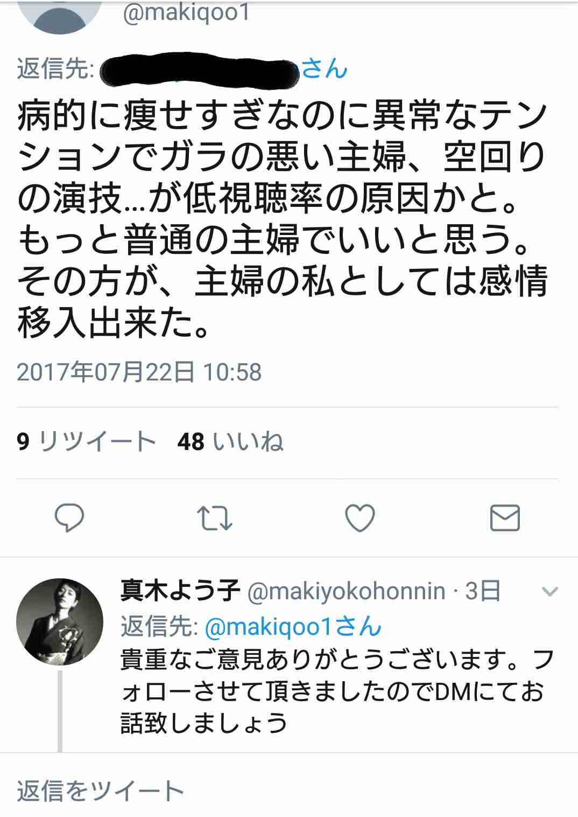View the 9 リツイート list
This screenshot has height=817, width=578.
[x=86, y=442]
